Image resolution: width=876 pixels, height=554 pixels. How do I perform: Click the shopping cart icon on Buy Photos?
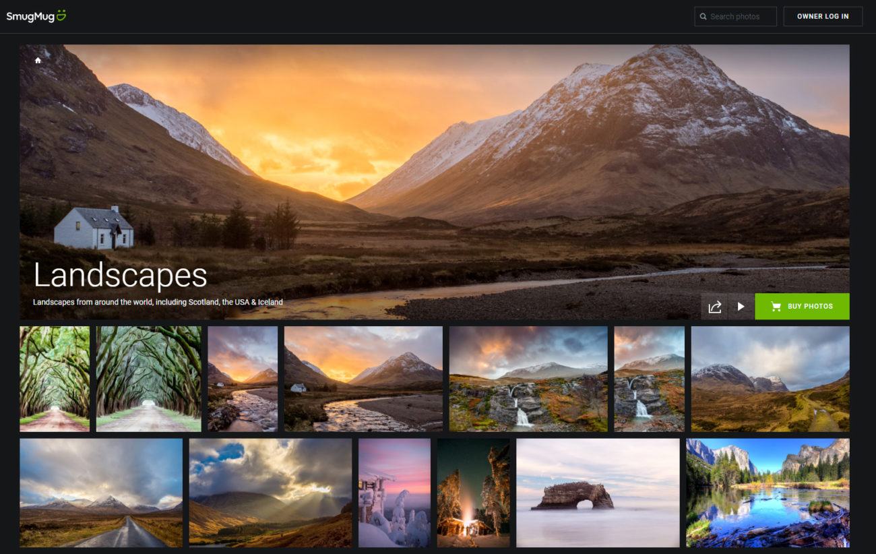pos(776,306)
